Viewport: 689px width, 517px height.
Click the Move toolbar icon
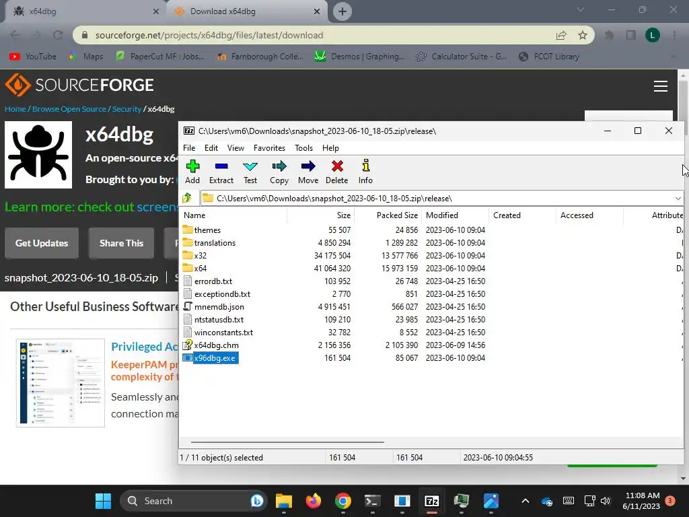pos(308,172)
